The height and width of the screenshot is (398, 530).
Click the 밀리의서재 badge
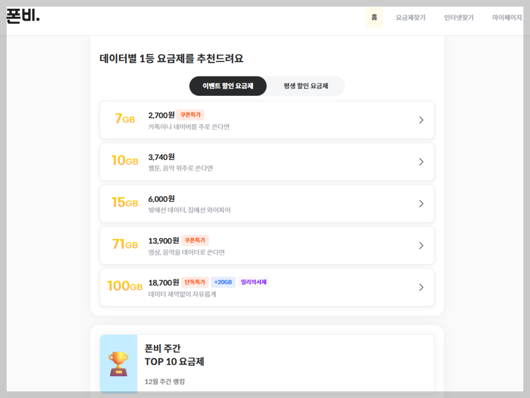254,282
